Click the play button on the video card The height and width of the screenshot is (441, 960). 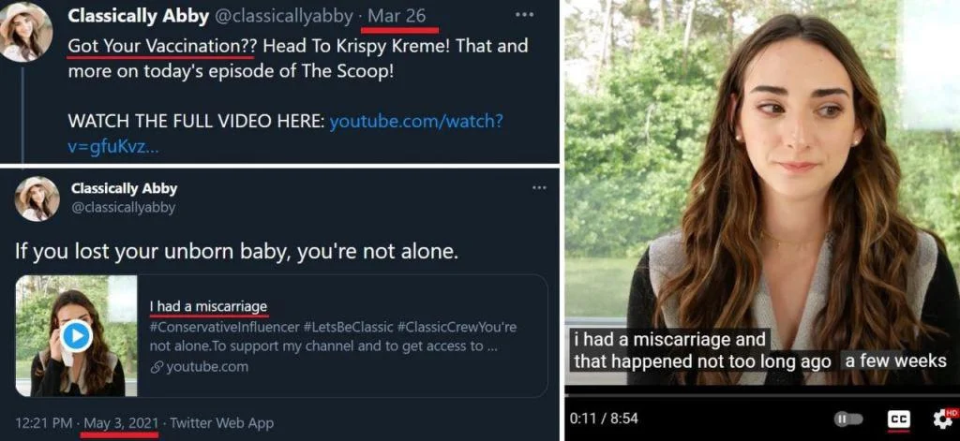pos(77,336)
